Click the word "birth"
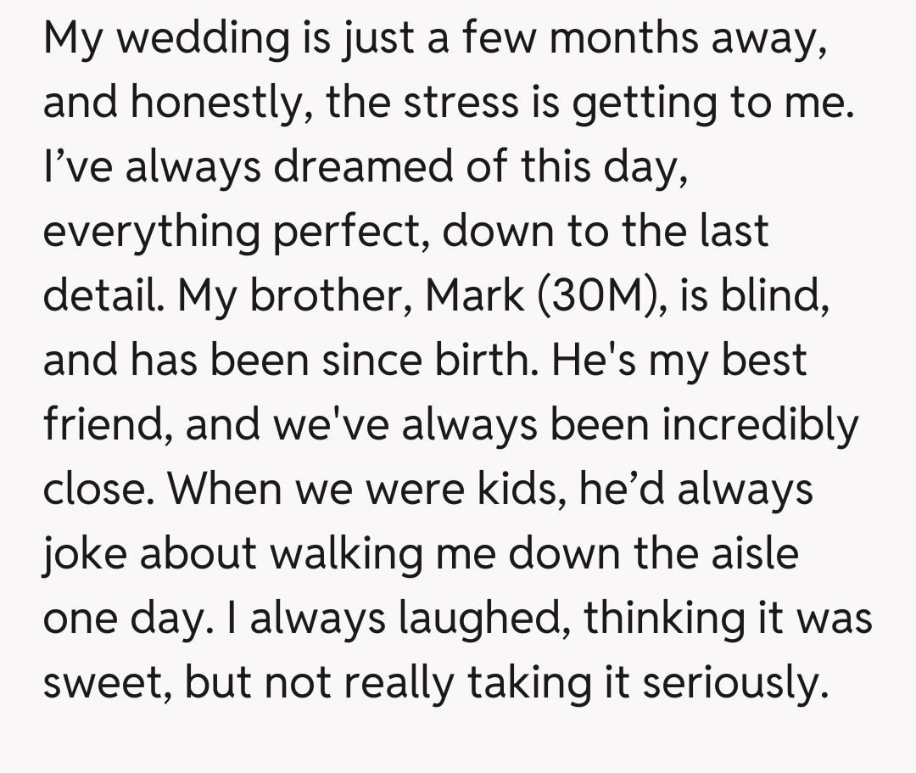This screenshot has width=916, height=773. tap(488, 360)
